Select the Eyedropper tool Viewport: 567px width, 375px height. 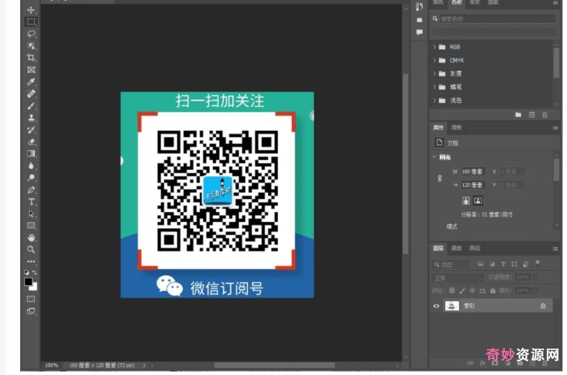[31, 82]
